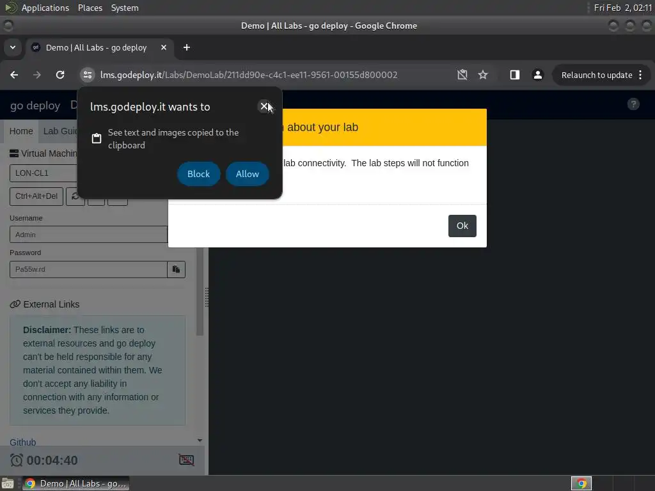
Task: Click the clipboard blocked icon in address bar
Action: 462,75
